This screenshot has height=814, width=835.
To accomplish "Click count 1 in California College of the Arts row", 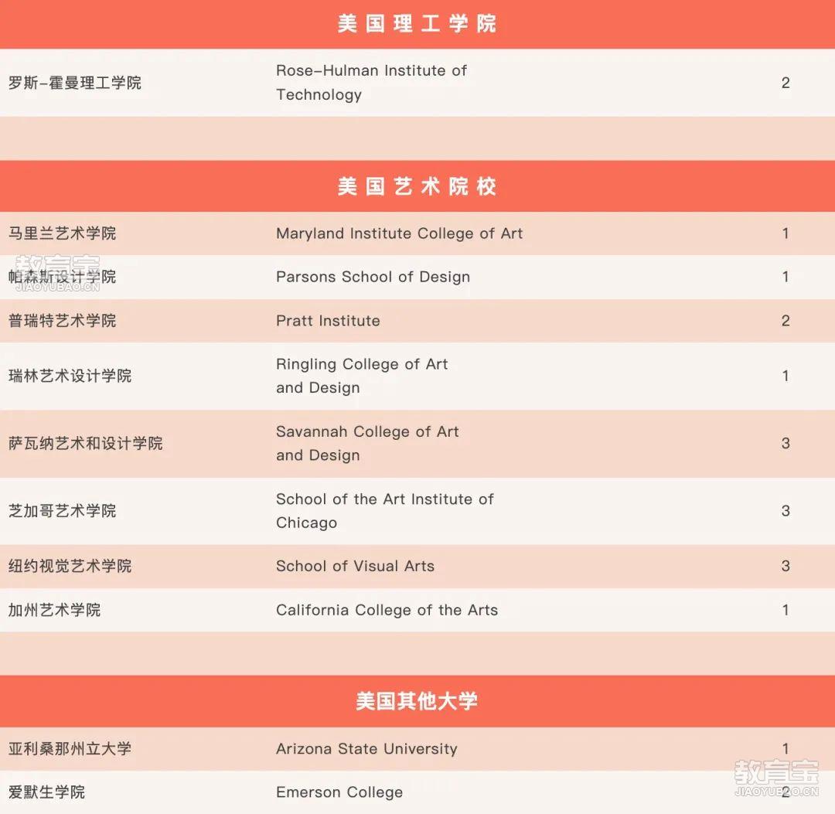I will click(x=786, y=610).
